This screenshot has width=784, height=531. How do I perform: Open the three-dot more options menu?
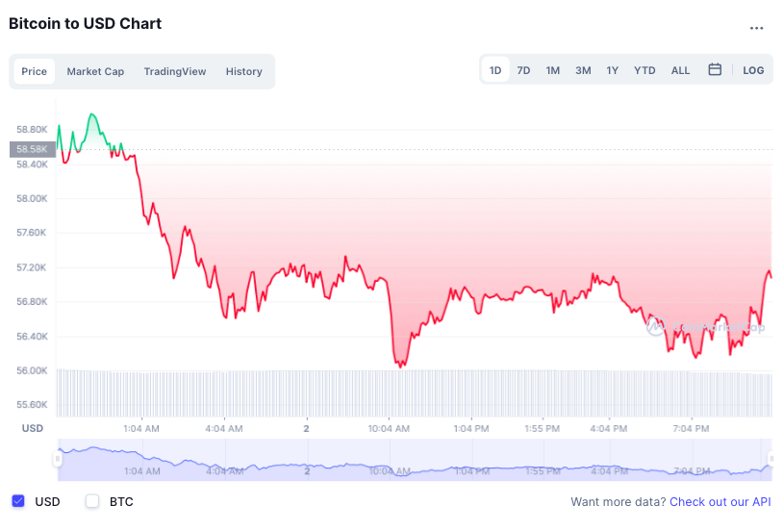pos(756,28)
